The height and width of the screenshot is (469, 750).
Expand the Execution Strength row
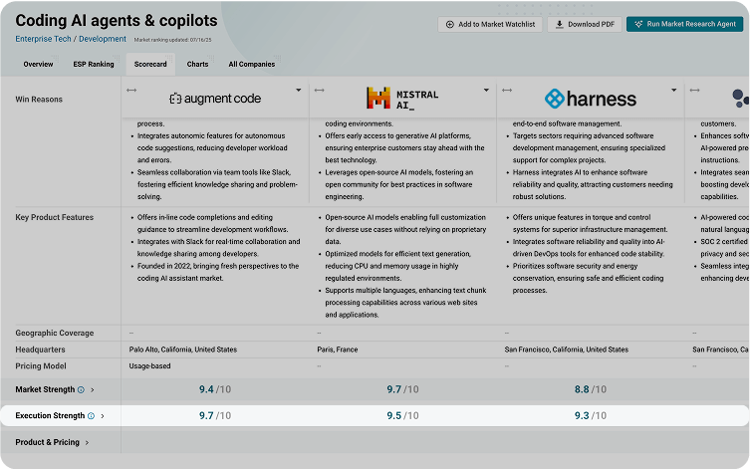point(103,416)
